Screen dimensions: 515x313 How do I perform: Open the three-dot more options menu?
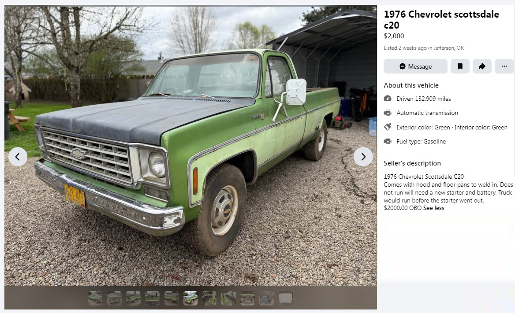[504, 66]
